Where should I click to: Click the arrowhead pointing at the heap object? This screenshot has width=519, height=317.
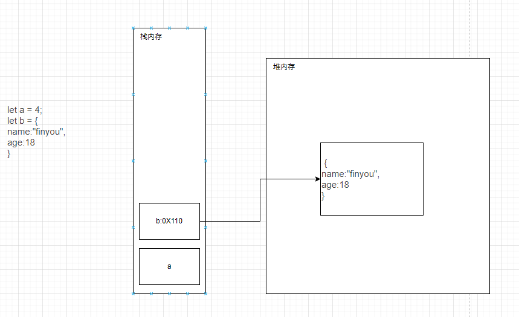[317, 179]
